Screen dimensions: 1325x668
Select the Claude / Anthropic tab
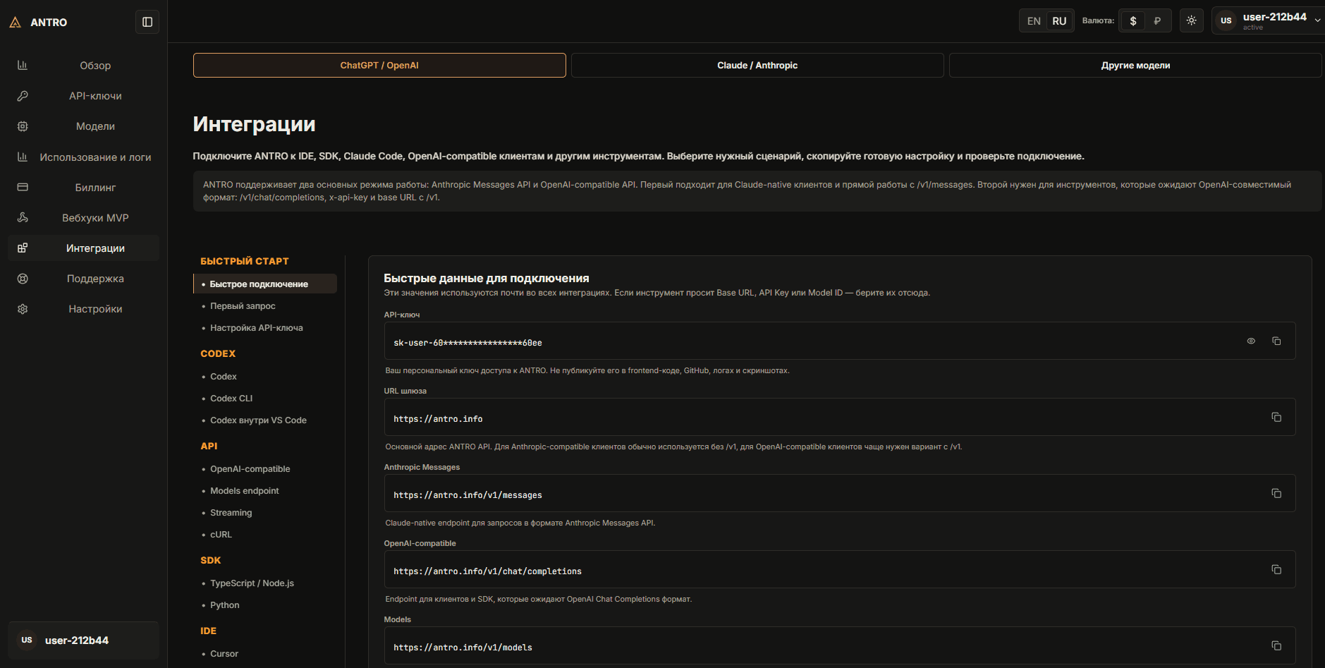pos(757,66)
